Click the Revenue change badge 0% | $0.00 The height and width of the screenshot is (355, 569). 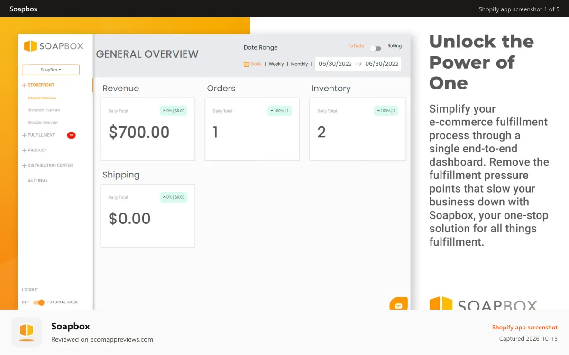174,111
